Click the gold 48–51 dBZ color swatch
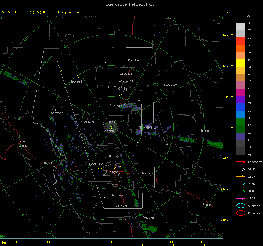The width and height of the screenshot is (263, 246). point(241,70)
